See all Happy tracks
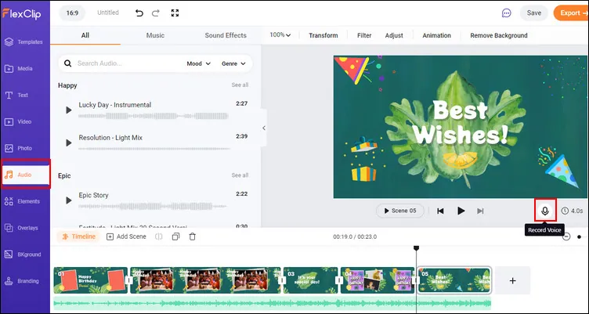 240,85
